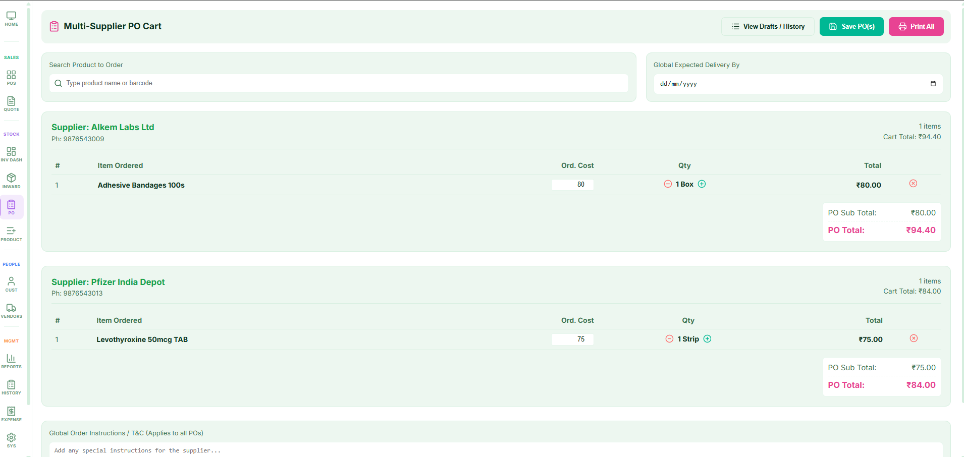Remove Adhesive Bandages 100s from cart

coord(913,184)
